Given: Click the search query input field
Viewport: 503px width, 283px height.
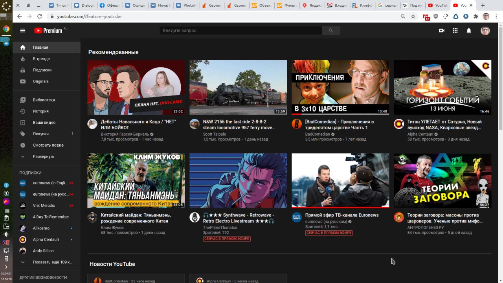Looking at the screenshot, I should 240,31.
